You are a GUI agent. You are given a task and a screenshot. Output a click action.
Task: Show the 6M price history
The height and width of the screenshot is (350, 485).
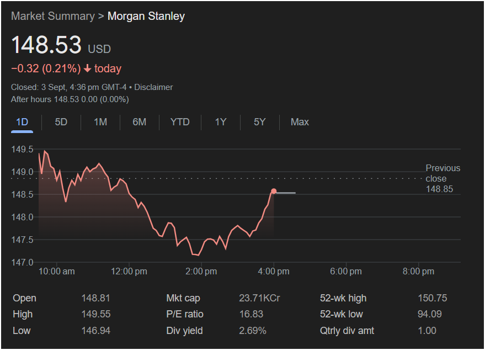coord(139,122)
